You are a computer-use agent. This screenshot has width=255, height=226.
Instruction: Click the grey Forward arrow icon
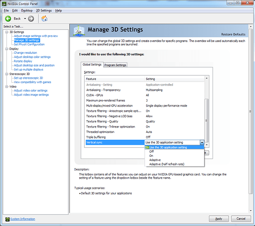tap(31, 19)
